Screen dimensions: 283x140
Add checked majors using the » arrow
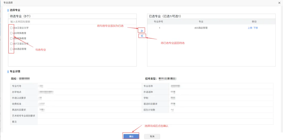point(142,31)
